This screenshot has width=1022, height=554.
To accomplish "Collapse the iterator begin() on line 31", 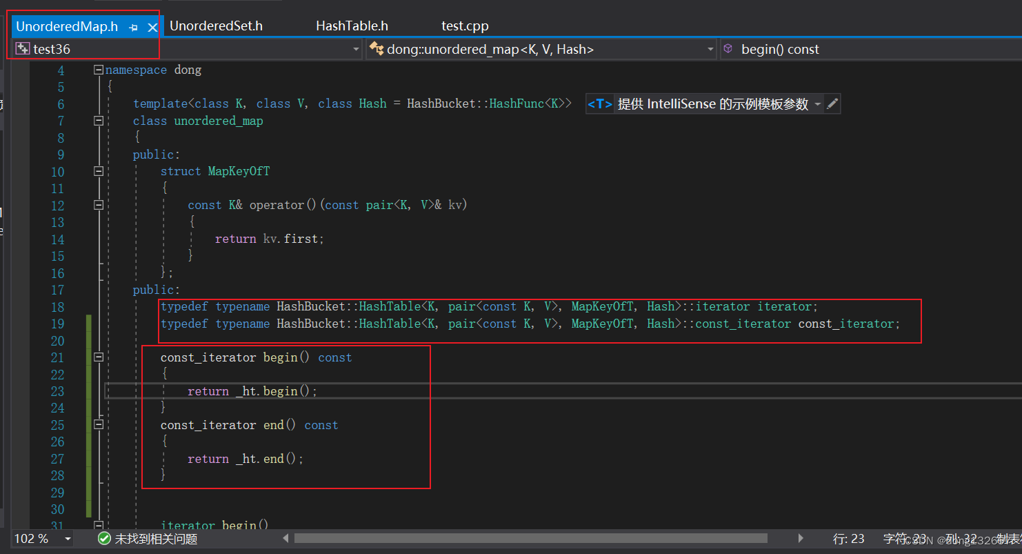I will 99,526.
